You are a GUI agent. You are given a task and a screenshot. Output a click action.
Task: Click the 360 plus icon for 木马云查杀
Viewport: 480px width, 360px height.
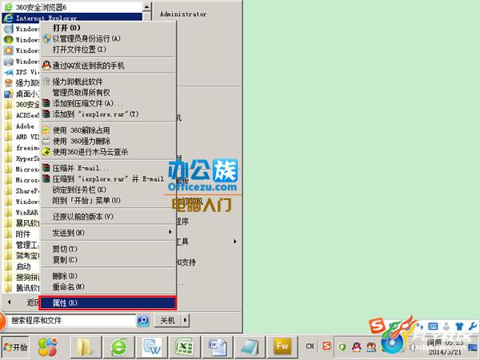click(46, 152)
